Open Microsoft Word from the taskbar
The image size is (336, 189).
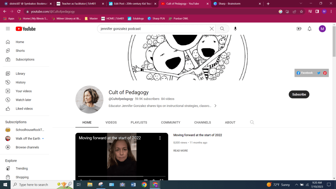(x=133, y=185)
